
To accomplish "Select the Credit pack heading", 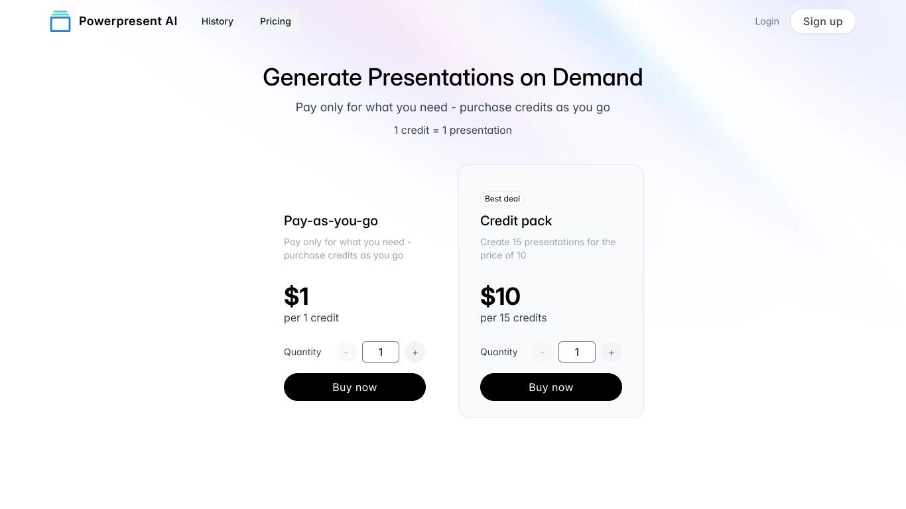I will [x=516, y=221].
